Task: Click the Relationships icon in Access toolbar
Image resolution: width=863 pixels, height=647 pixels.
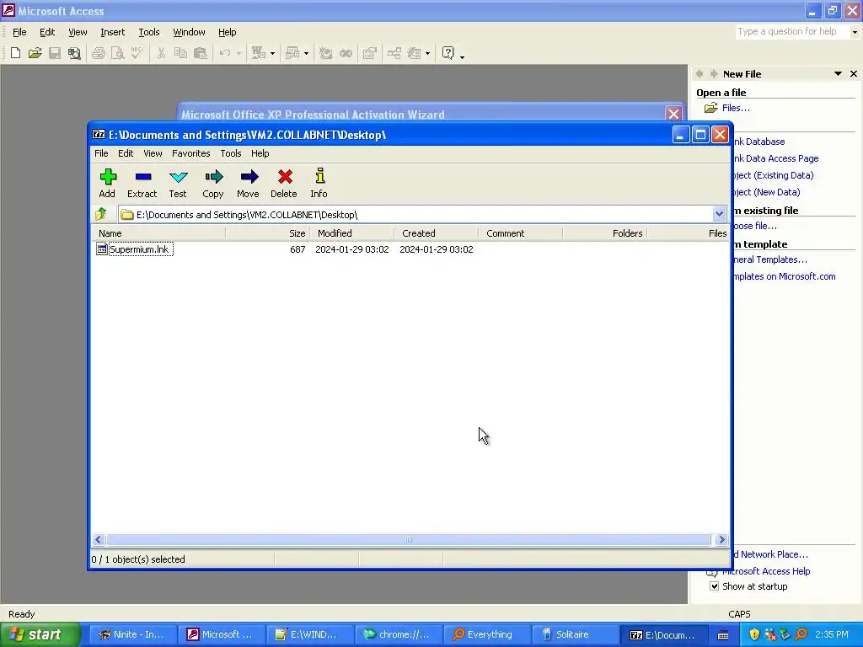Action: coord(394,53)
